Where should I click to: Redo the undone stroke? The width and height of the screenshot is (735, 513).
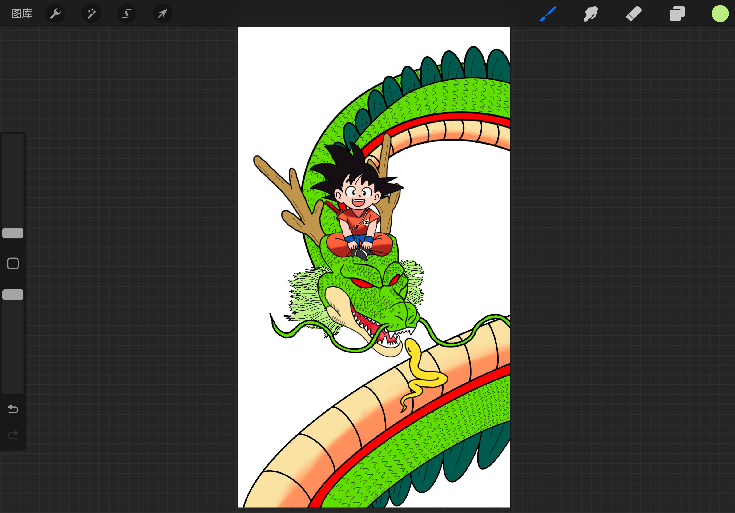(13, 435)
